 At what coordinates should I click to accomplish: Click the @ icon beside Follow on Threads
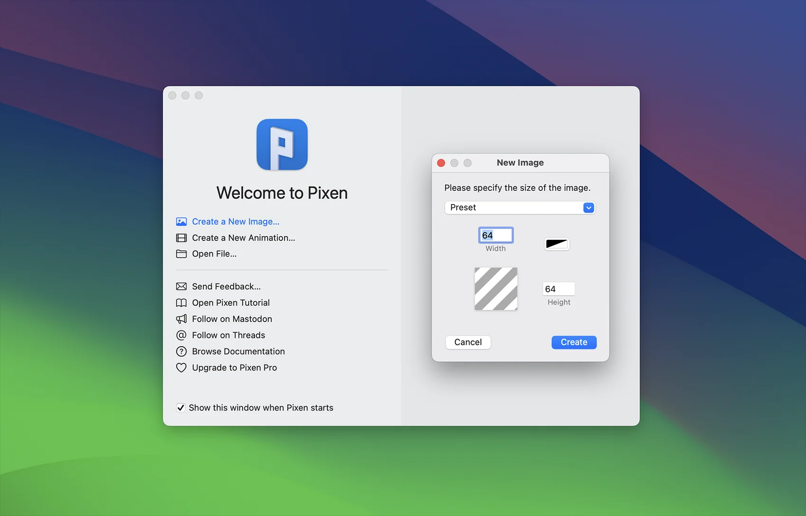pos(181,335)
